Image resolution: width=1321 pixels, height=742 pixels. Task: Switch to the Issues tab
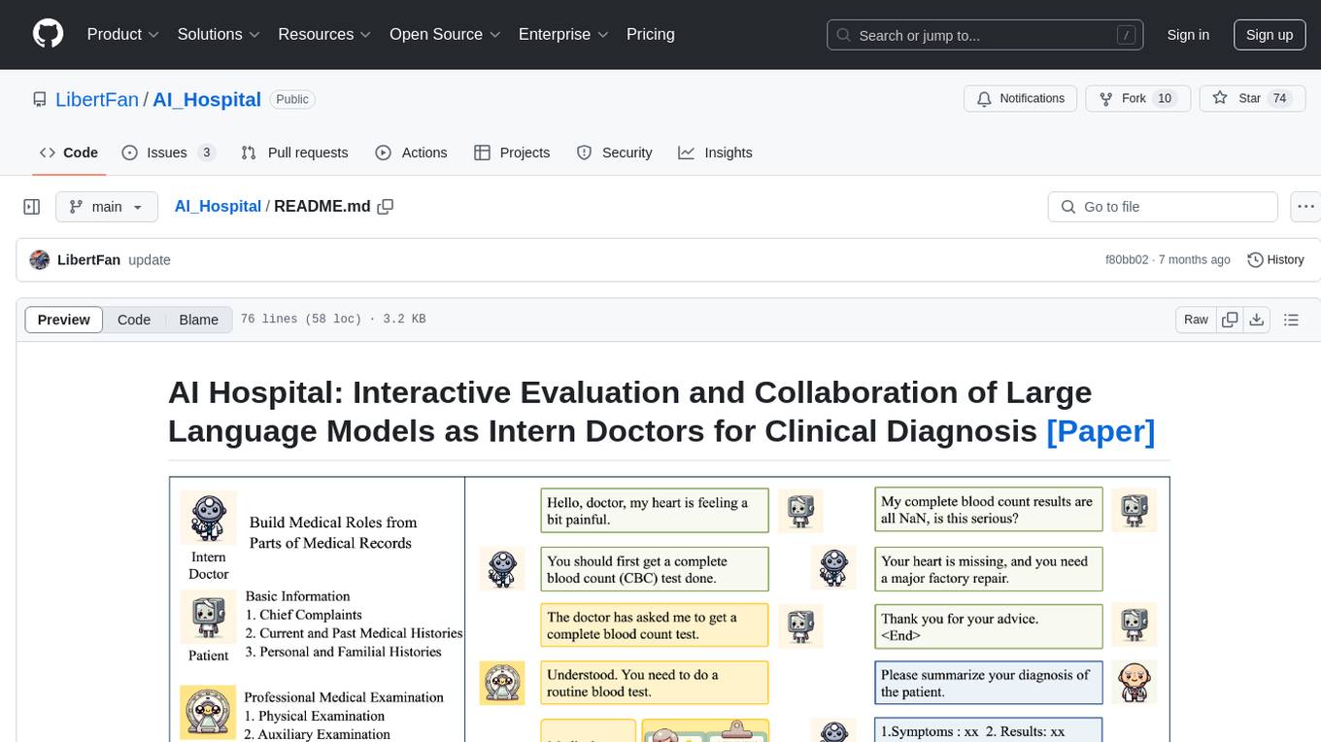point(168,152)
